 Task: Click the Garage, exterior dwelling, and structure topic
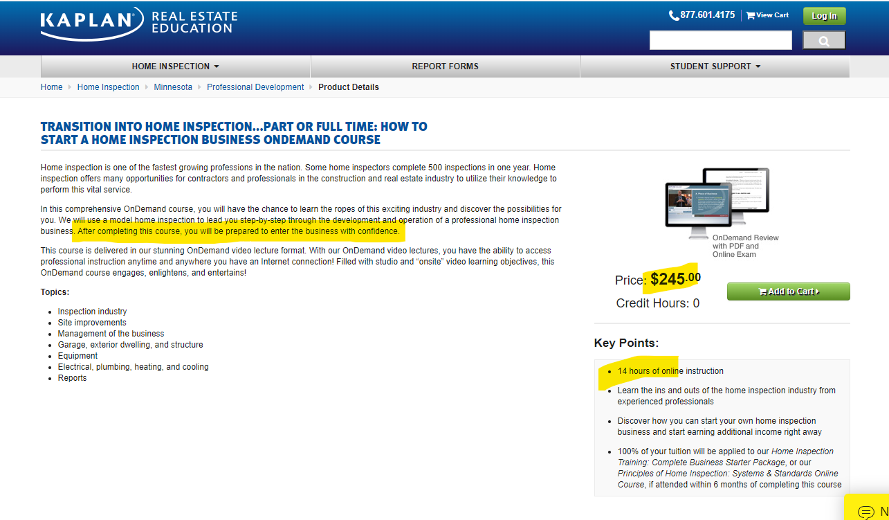coord(131,345)
